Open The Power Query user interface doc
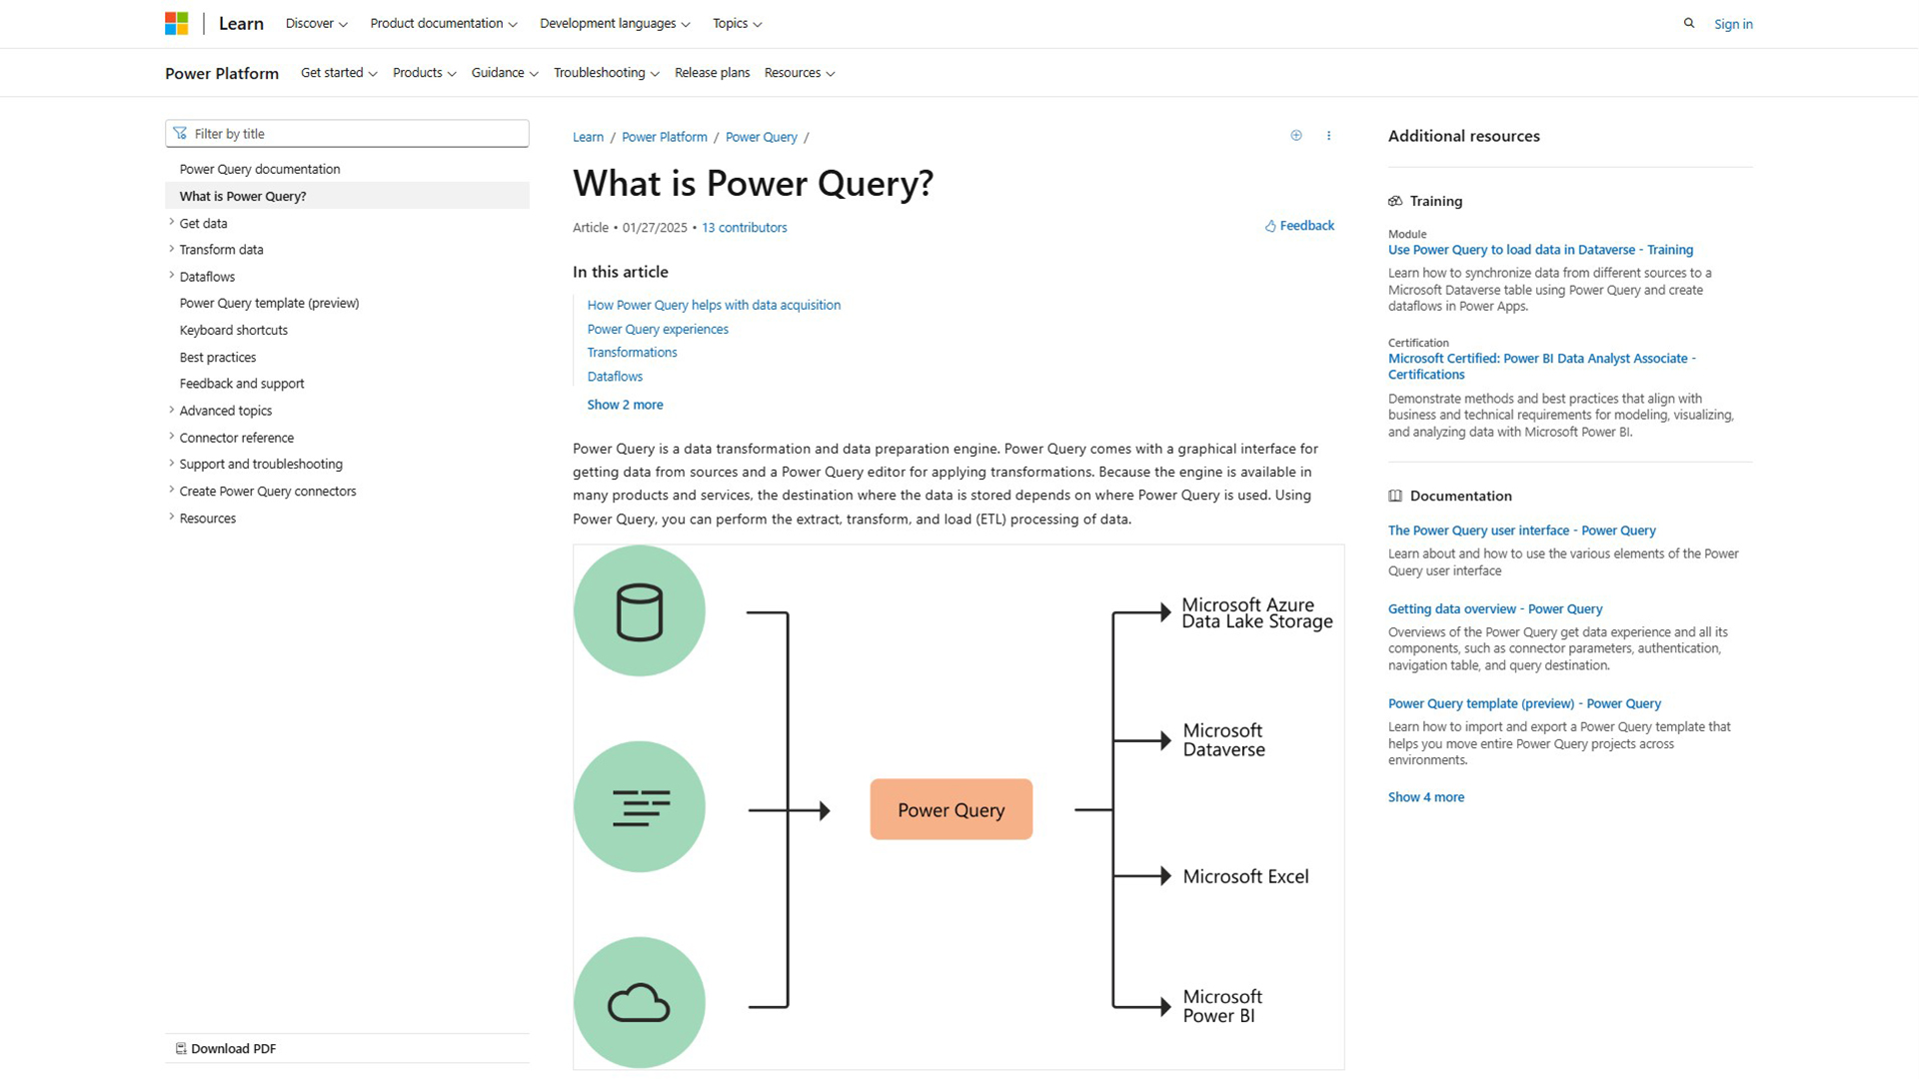Screen dimensions: 1919x1079 coord(1521,531)
